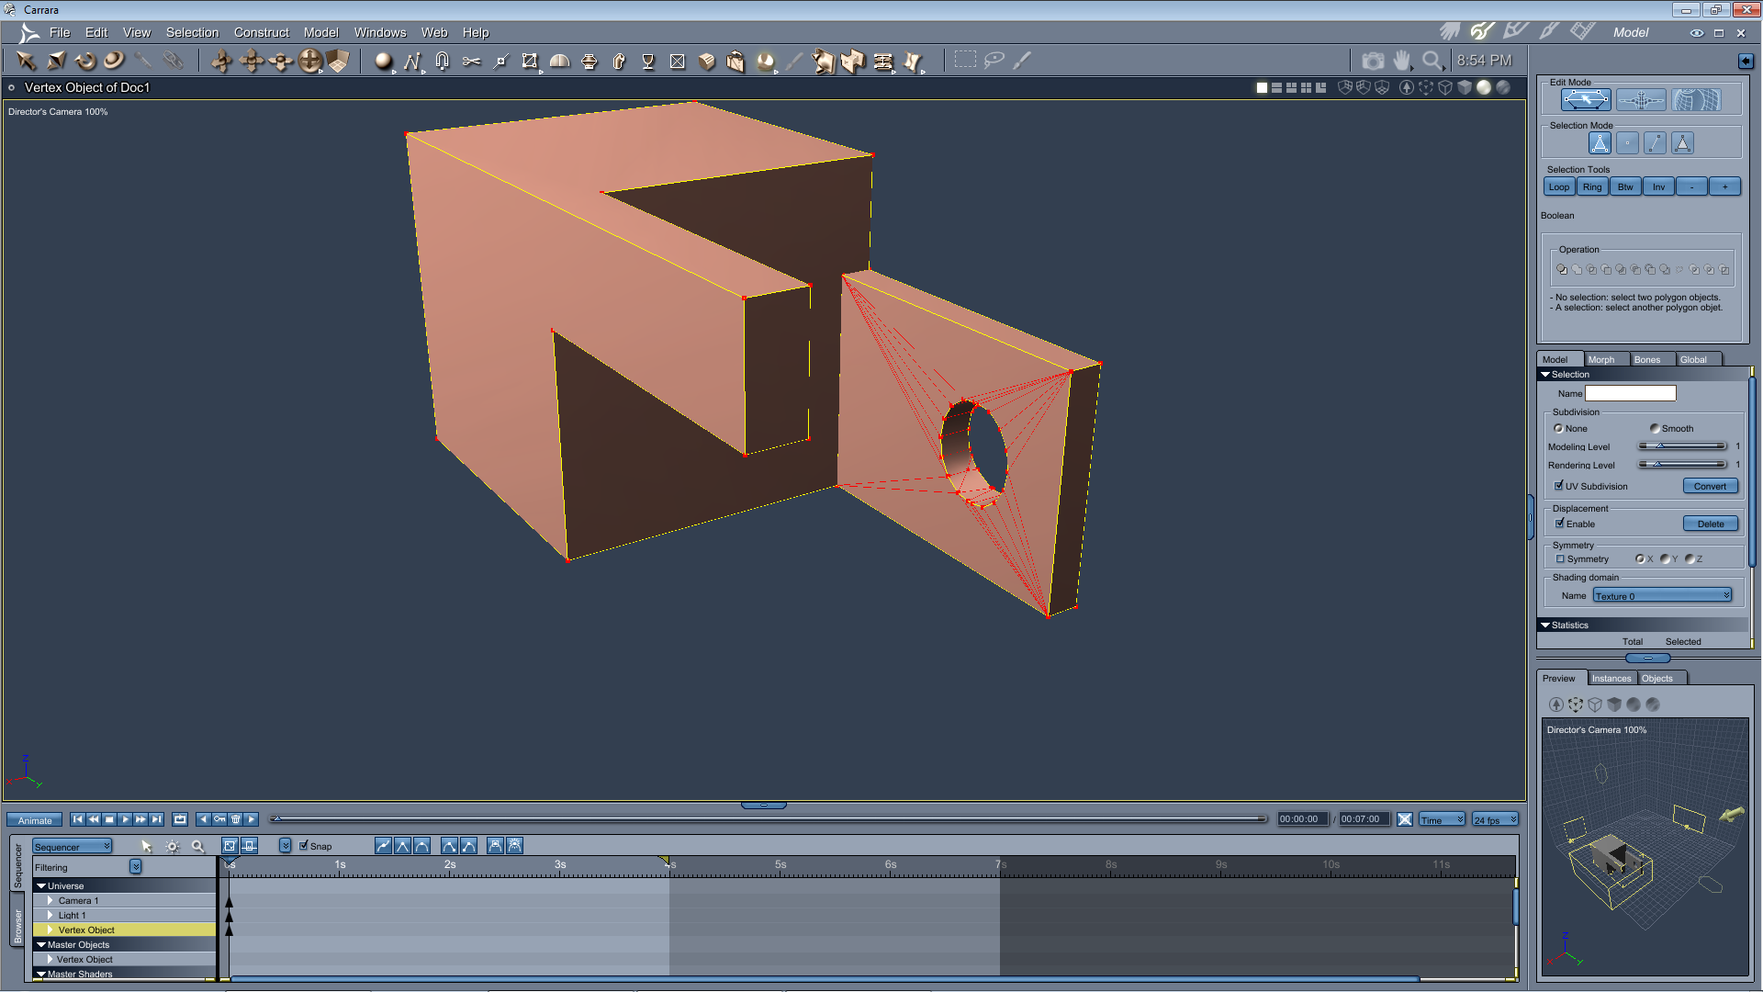Viewport: 1763px width, 992px height.
Task: Select the hand pan tool
Action: pos(1401,61)
